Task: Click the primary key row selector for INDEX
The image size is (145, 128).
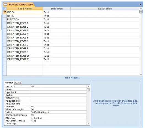Action: click(5, 12)
